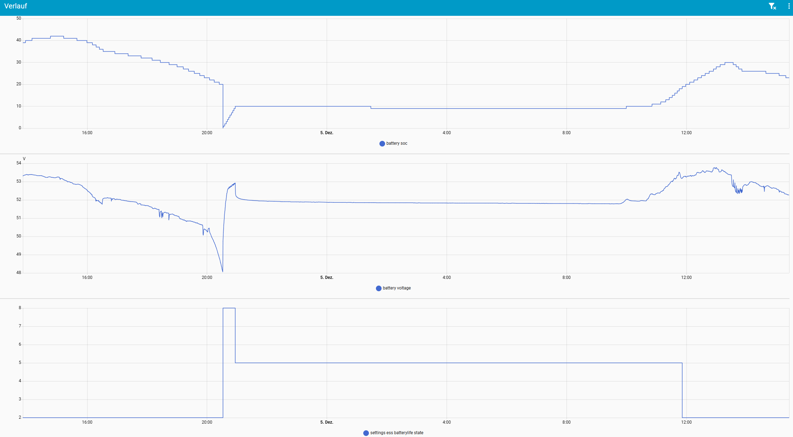Click the 50 value on soc axis

click(19, 18)
